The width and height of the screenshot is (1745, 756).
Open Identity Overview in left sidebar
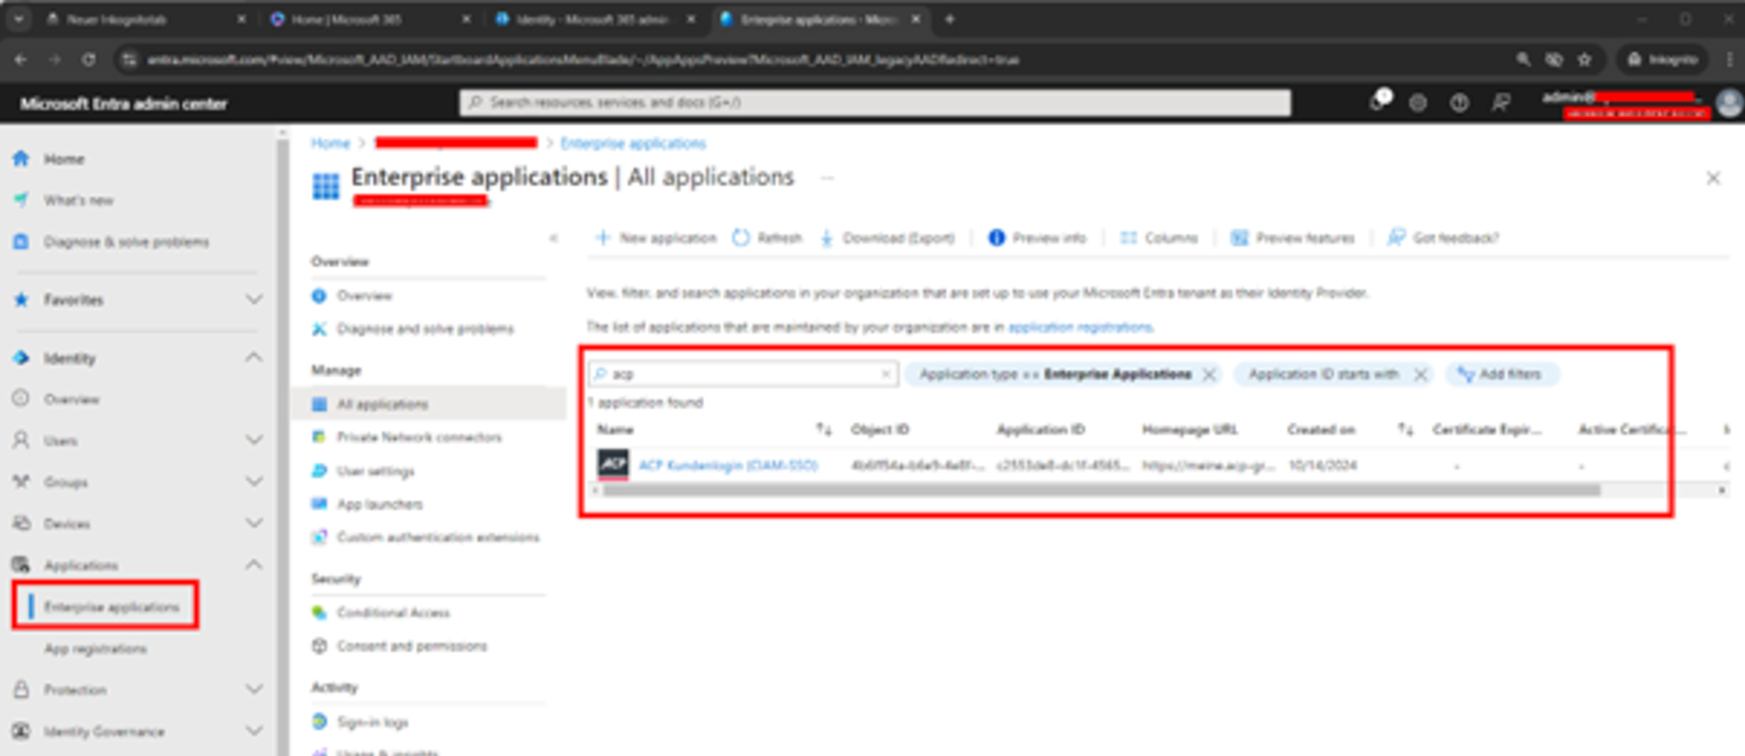[x=71, y=399]
